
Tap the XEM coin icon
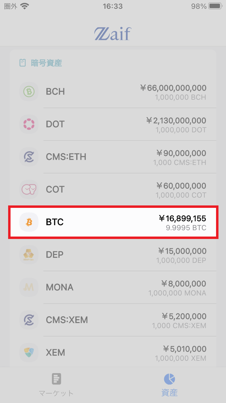point(29,353)
